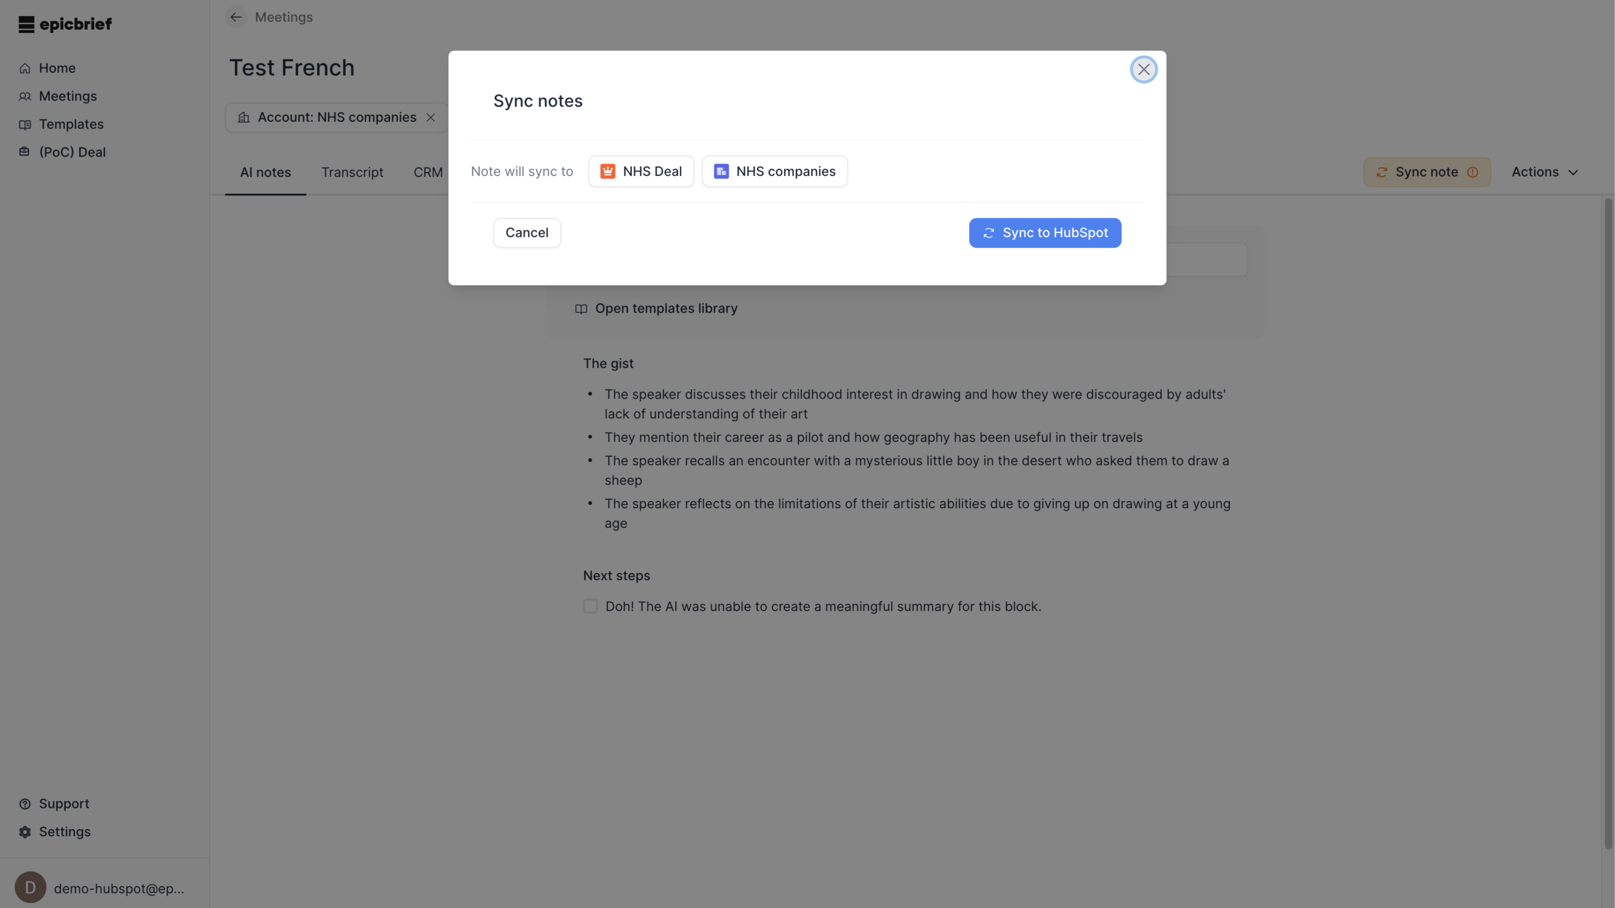The height and width of the screenshot is (908, 1615).
Task: Click the epicbrief logo
Action: point(65,24)
